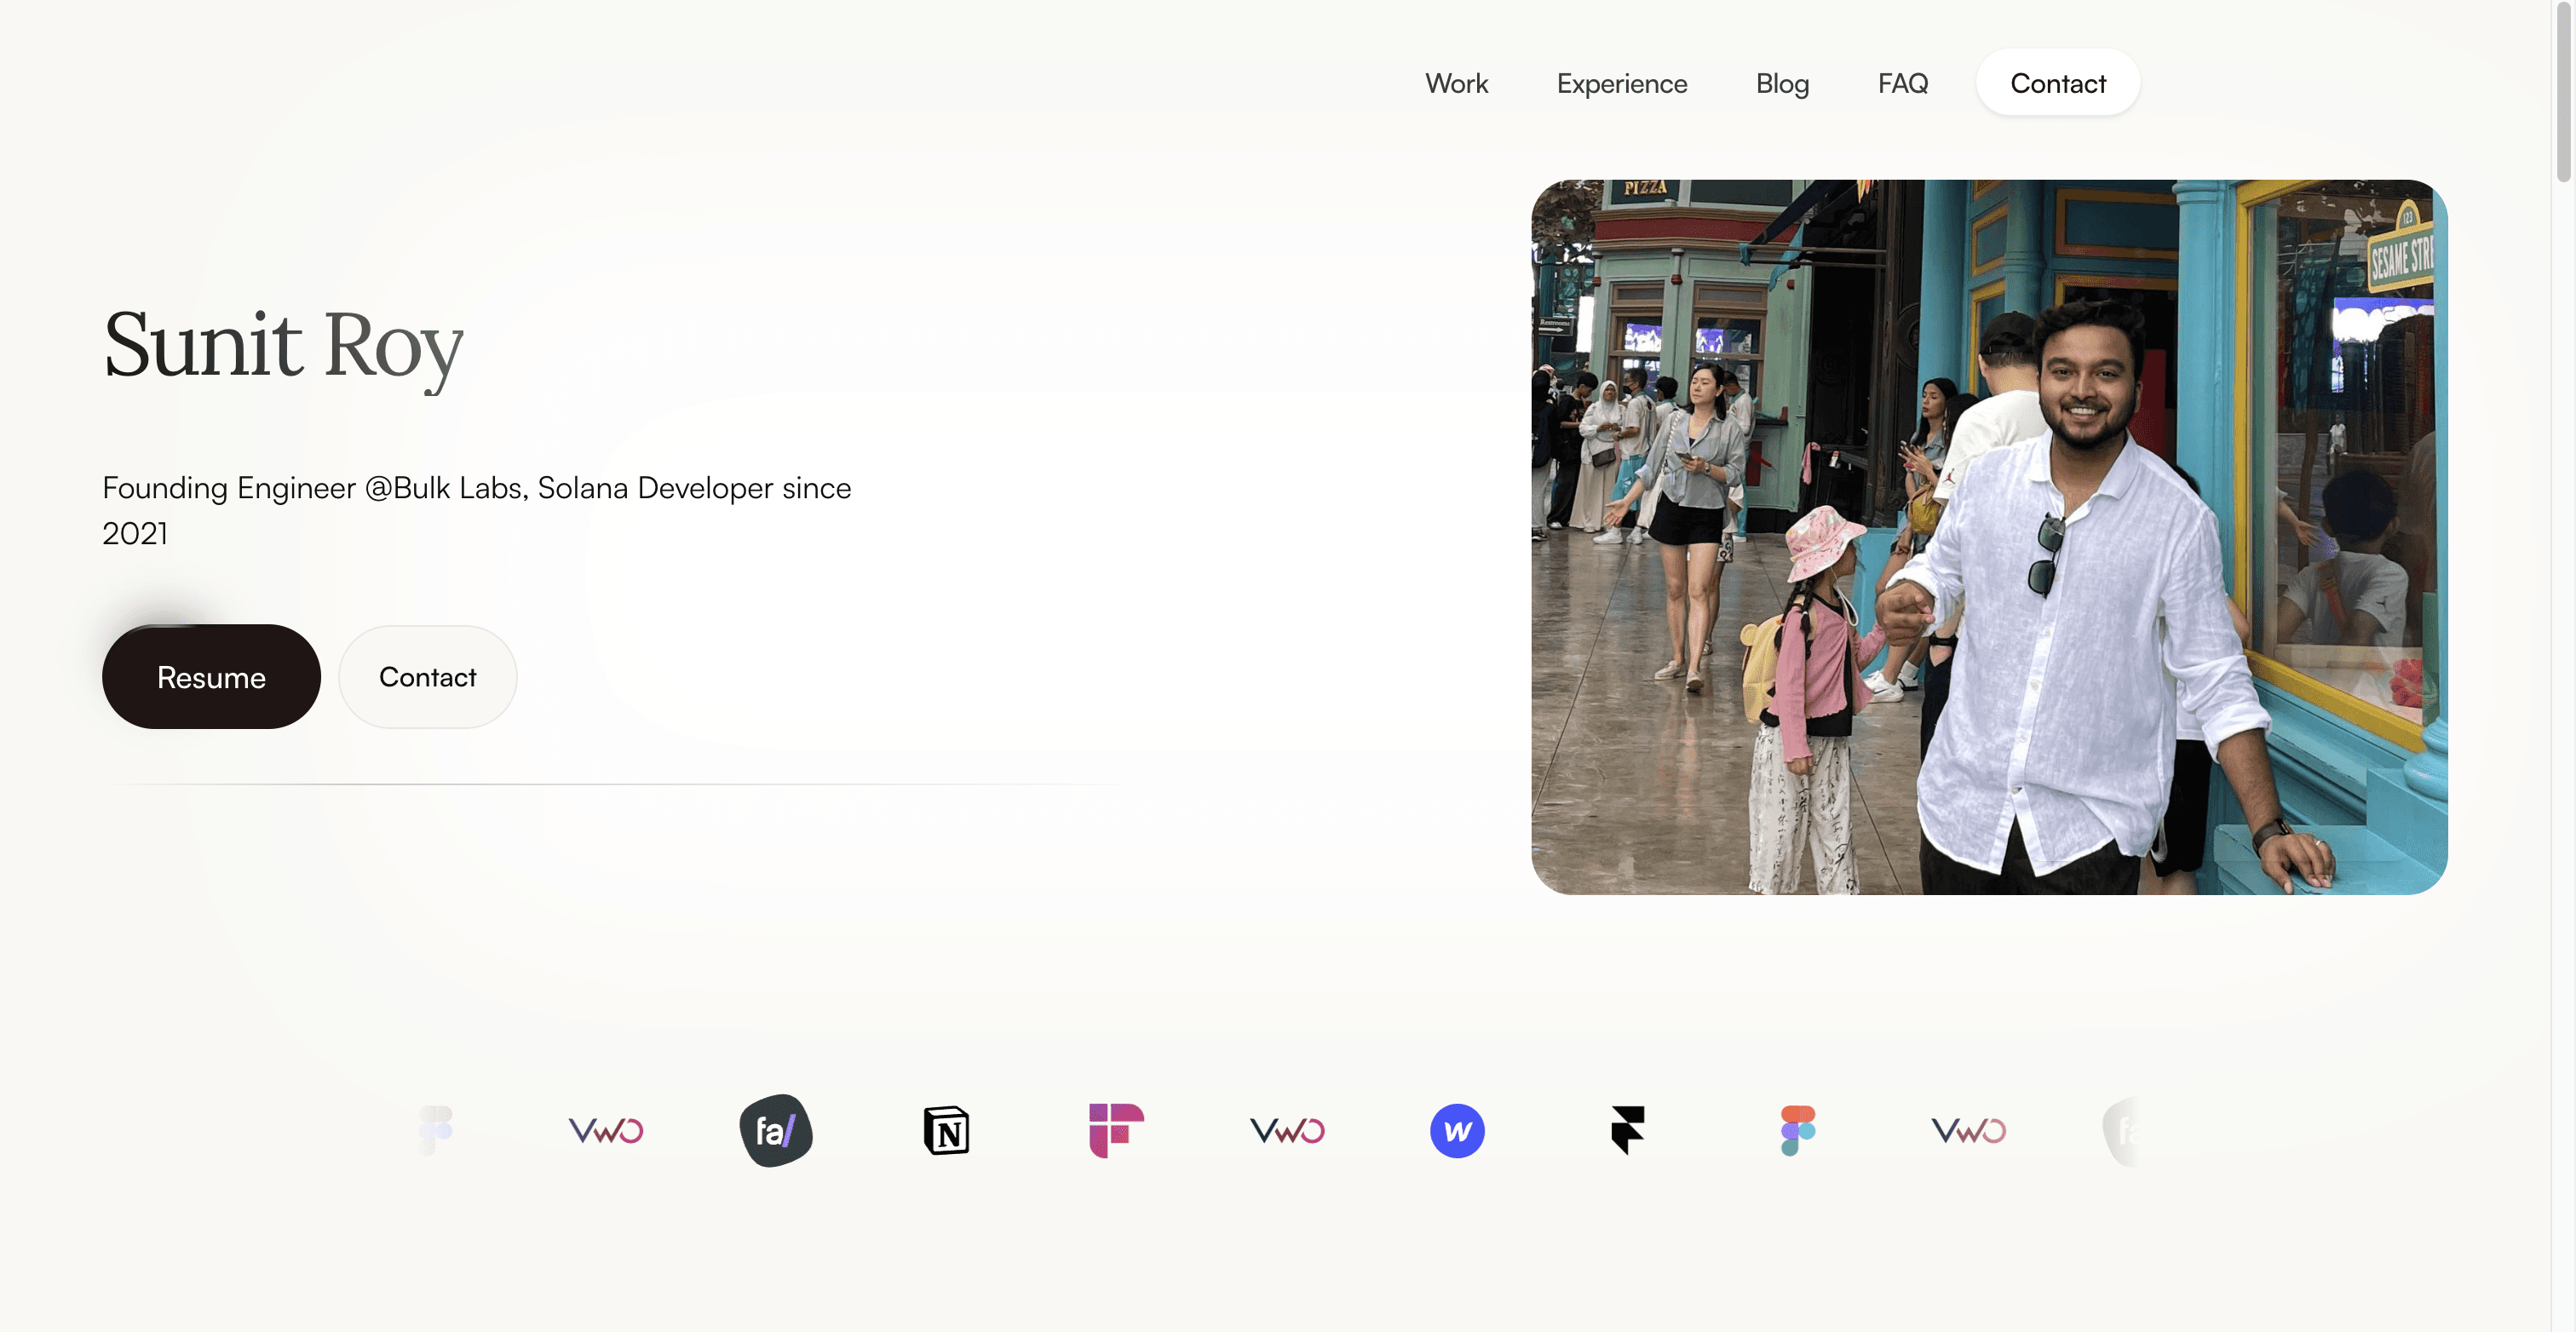This screenshot has height=1332, width=2576.
Task: Jump to the FAQ section
Action: [1902, 83]
